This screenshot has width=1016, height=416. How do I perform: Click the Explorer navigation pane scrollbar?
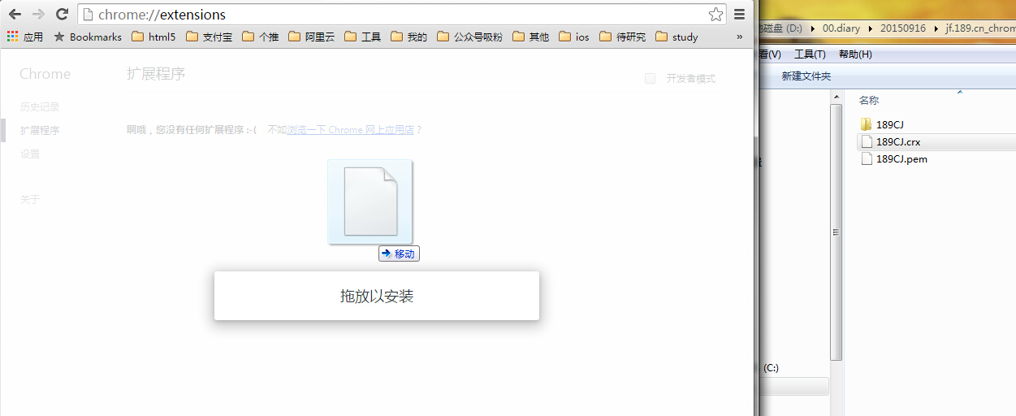837,232
